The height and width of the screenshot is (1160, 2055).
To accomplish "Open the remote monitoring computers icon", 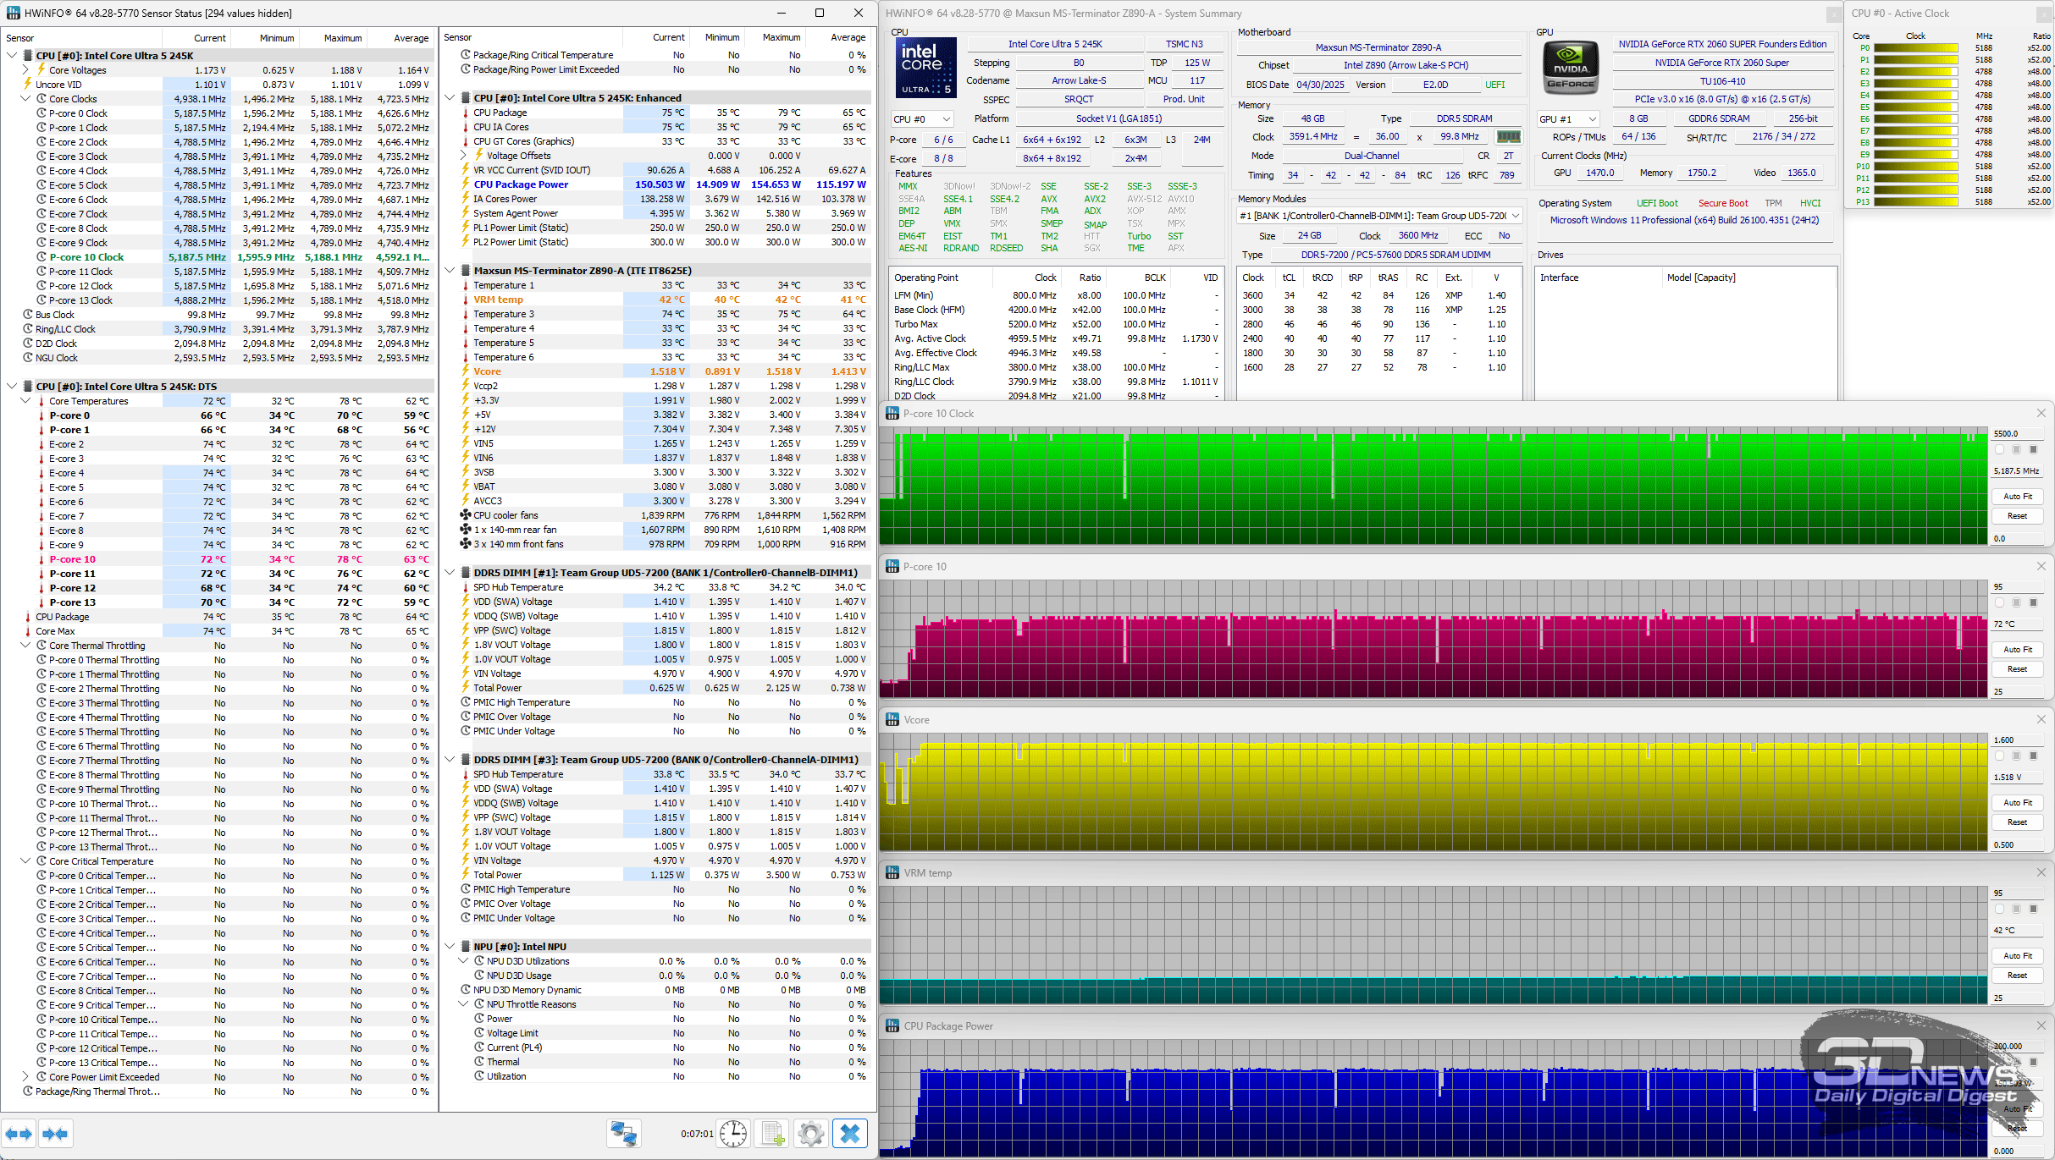I will 624,1134.
